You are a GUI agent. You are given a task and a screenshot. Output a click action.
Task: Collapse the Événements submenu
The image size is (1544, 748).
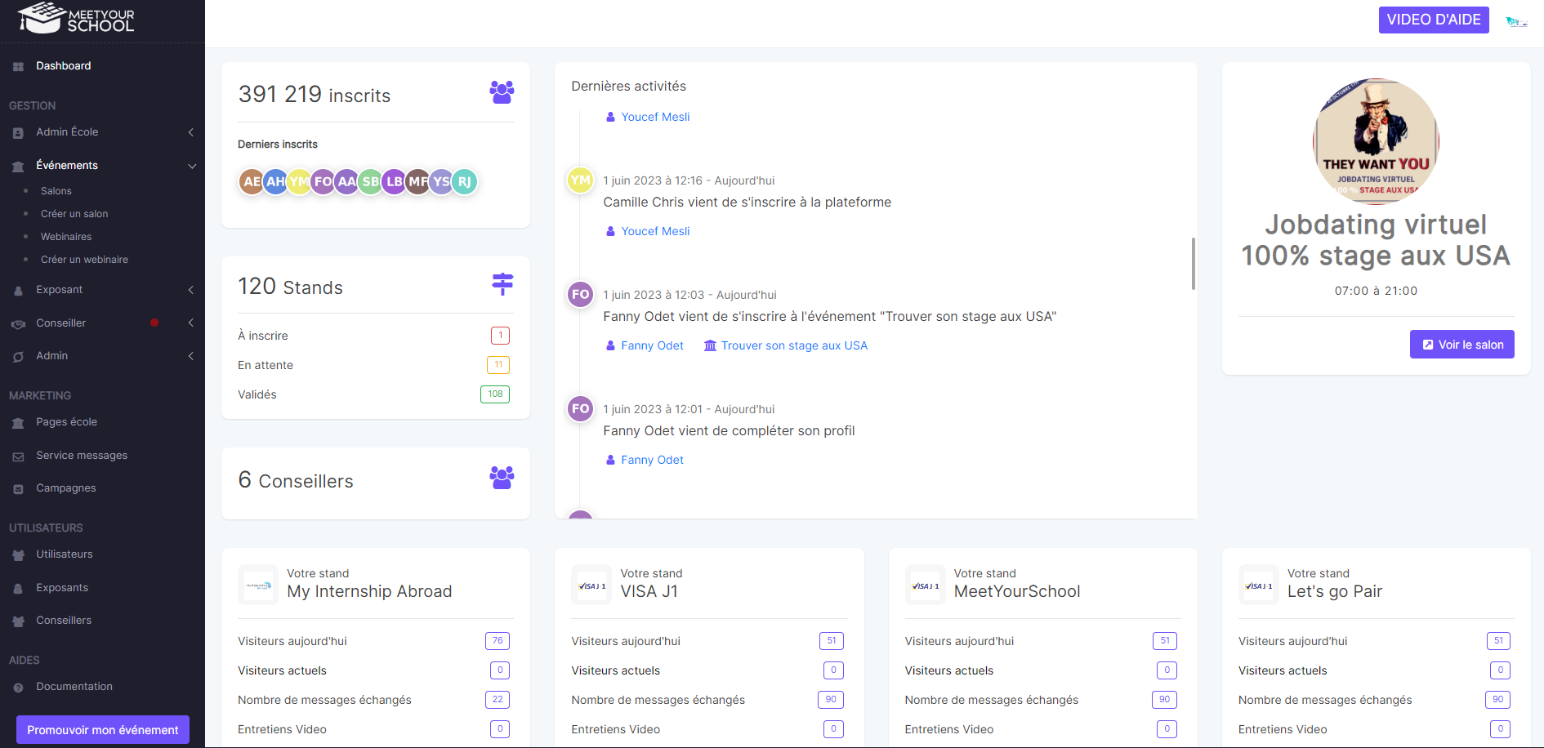[193, 165]
